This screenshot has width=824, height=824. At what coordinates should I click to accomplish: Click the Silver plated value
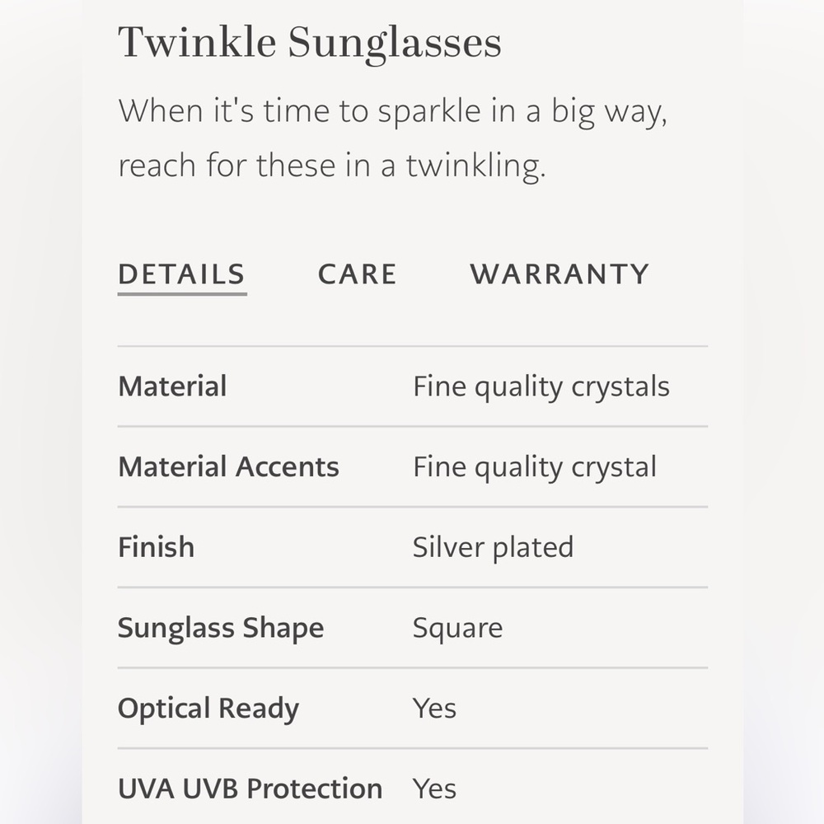494,546
